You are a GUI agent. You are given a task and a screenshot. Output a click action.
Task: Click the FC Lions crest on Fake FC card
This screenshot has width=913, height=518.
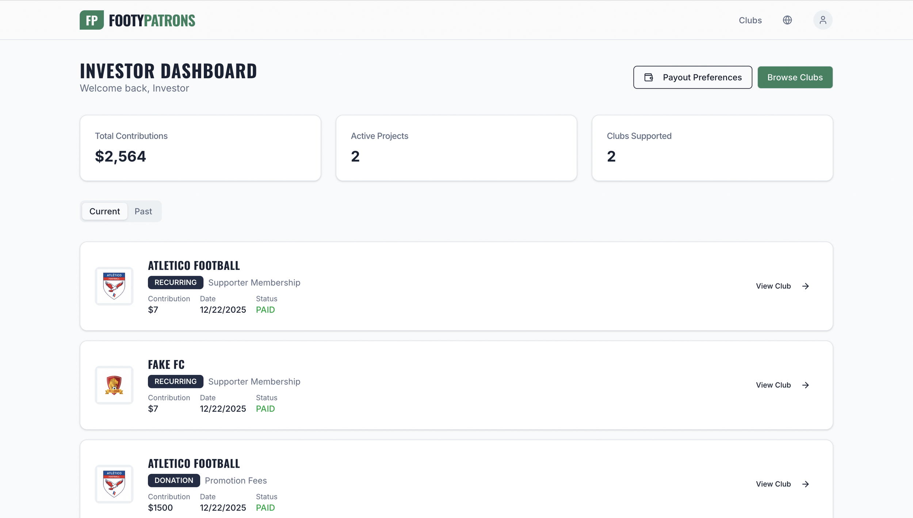tap(114, 385)
